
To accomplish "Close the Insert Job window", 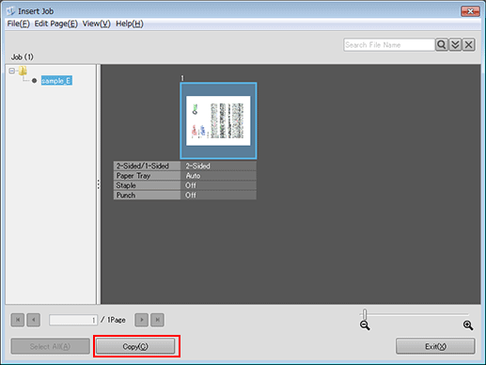I will [470, 11].
